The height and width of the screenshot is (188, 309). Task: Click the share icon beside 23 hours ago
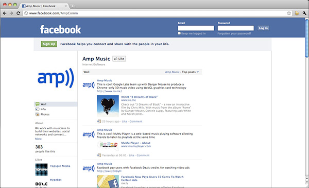(x=99, y=122)
